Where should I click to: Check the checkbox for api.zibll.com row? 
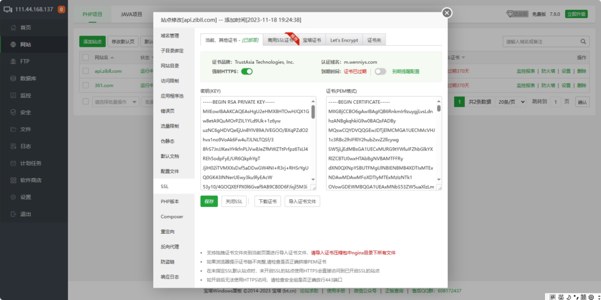[85, 71]
